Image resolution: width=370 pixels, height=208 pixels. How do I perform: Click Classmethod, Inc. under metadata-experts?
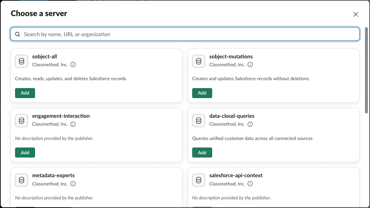(x=50, y=184)
